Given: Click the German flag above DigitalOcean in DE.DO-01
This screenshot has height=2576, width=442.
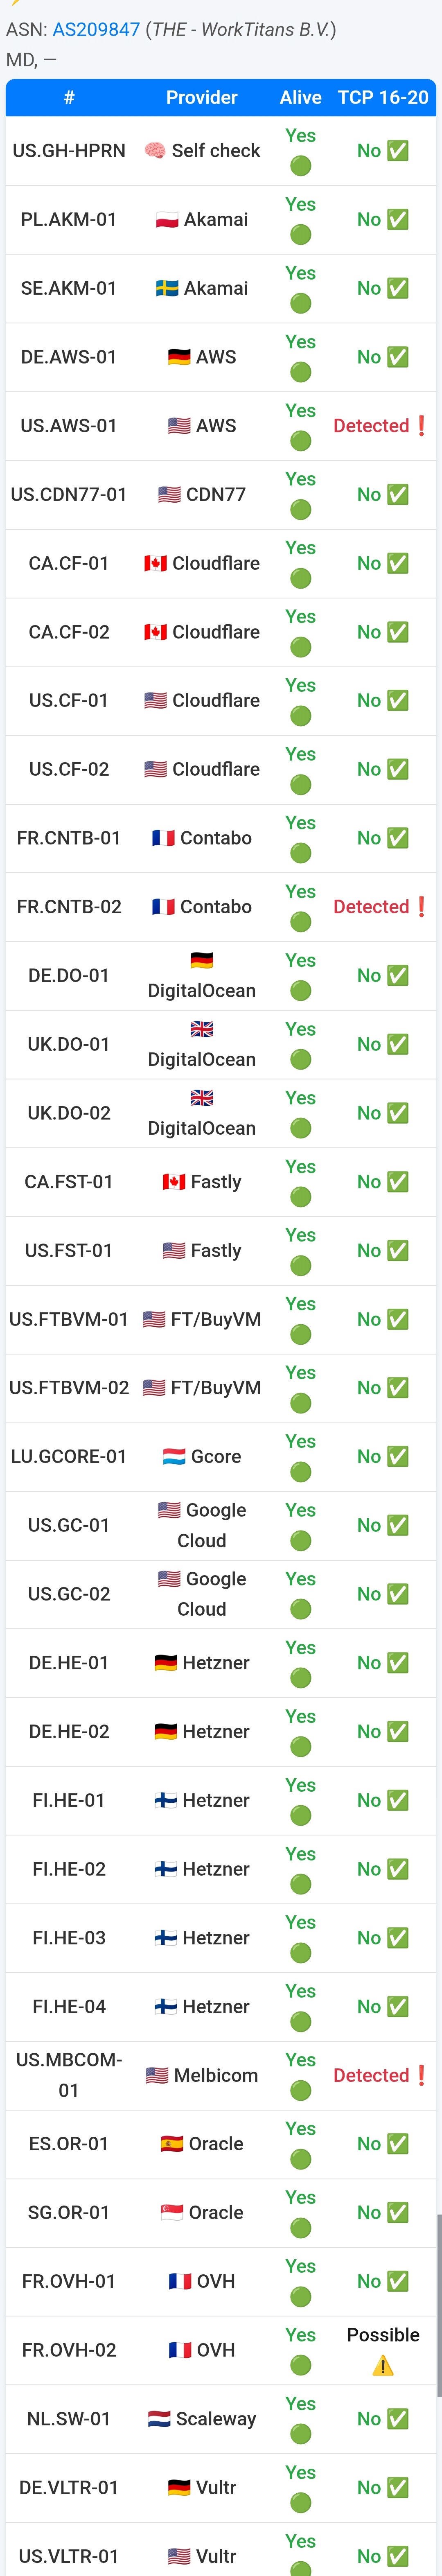Looking at the screenshot, I should click(x=202, y=960).
